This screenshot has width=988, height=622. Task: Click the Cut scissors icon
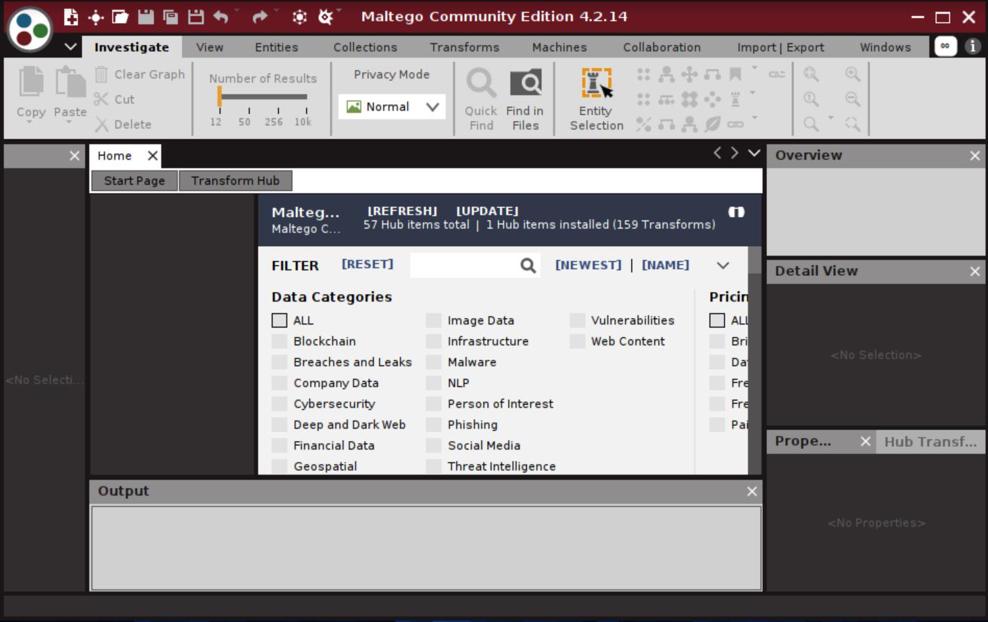pyautogui.click(x=101, y=99)
